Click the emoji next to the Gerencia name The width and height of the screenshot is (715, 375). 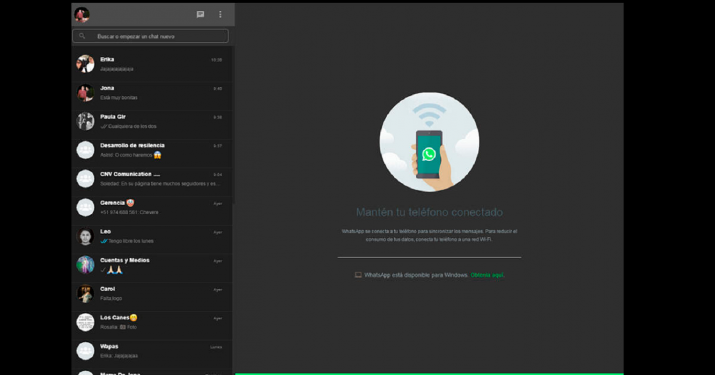pos(130,203)
